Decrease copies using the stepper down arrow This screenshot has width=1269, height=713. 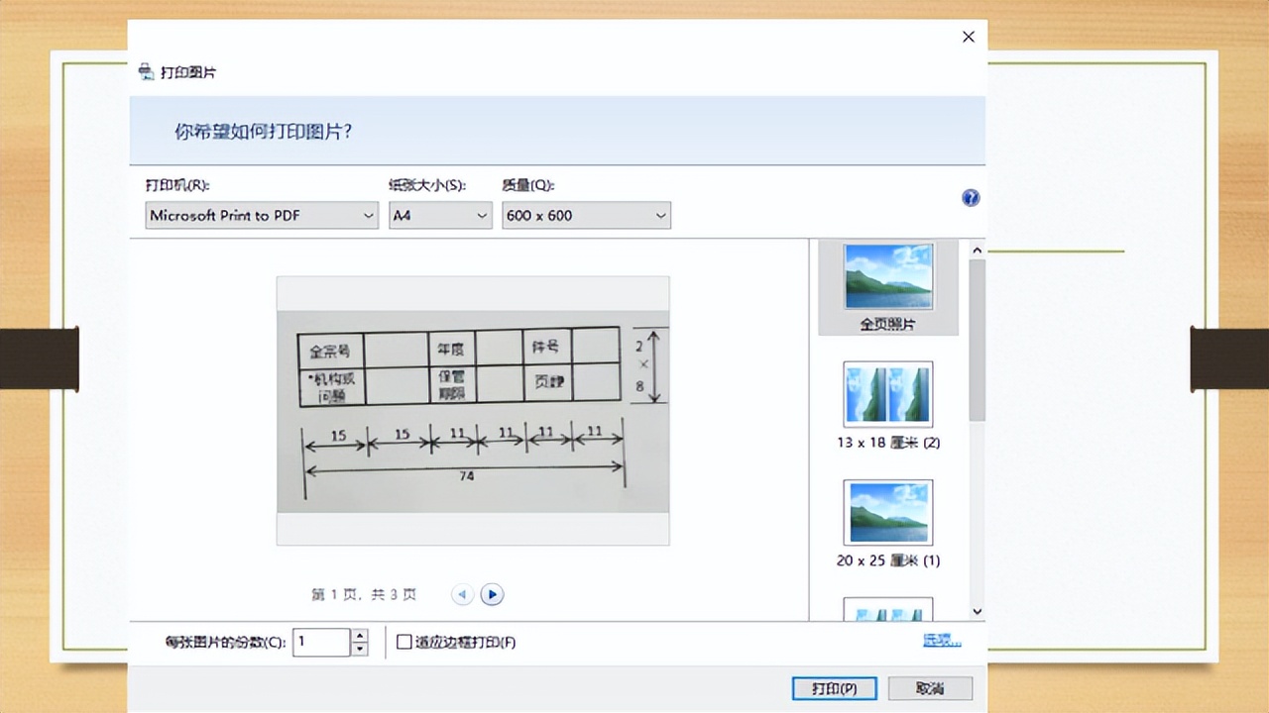(359, 648)
